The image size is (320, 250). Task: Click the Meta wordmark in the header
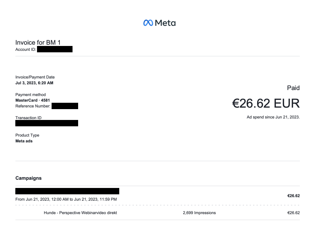tap(165, 23)
